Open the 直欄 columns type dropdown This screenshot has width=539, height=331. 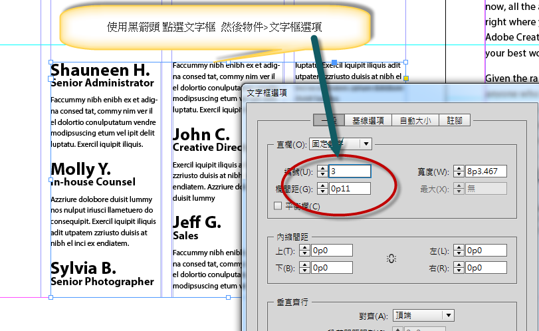pos(366,144)
